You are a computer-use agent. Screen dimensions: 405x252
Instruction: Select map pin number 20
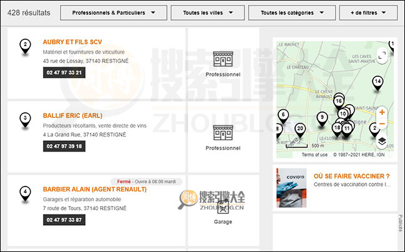pyautogui.click(x=300, y=129)
